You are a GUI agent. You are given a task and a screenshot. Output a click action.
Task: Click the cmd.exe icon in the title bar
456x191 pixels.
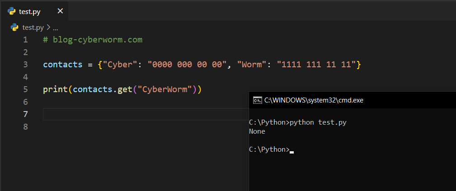pos(257,100)
